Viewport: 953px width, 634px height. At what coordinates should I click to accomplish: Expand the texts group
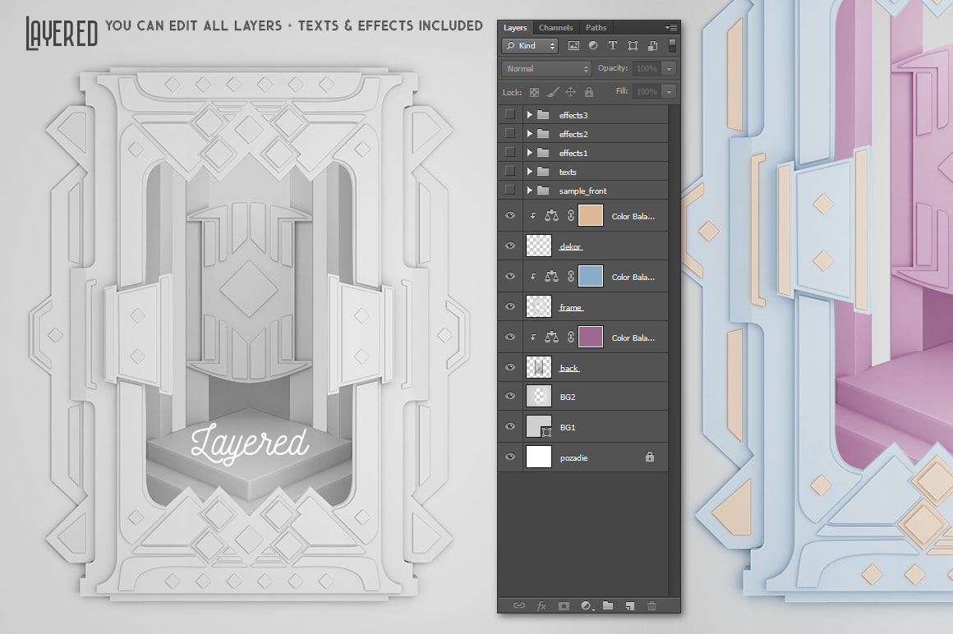click(x=529, y=172)
